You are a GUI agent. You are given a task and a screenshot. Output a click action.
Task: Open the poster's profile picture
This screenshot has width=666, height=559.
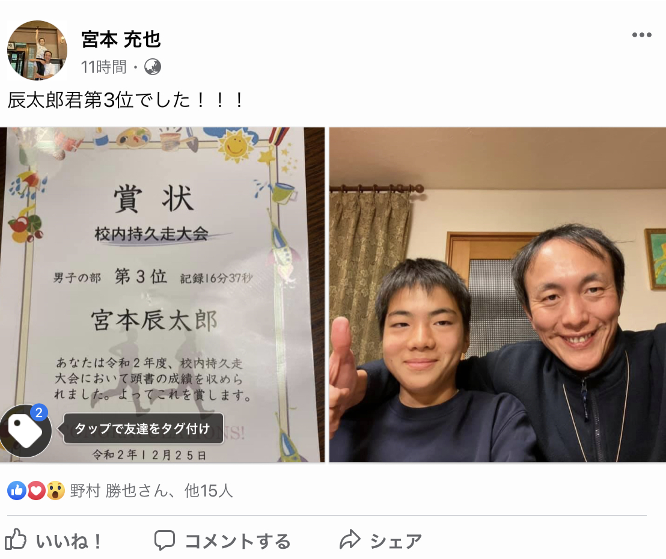click(37, 50)
